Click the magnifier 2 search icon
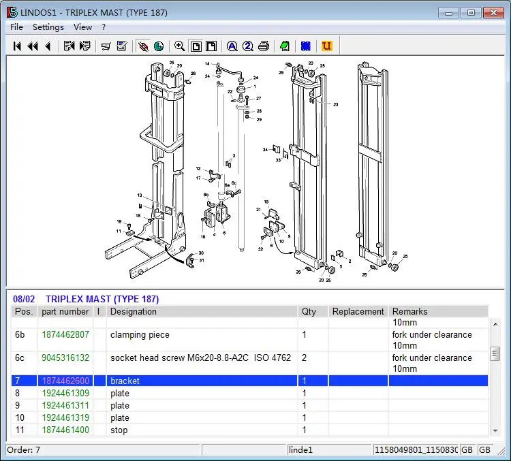511x461 pixels. (248, 46)
